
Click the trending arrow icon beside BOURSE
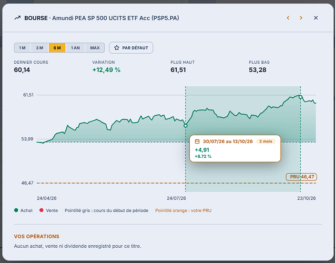click(17, 18)
